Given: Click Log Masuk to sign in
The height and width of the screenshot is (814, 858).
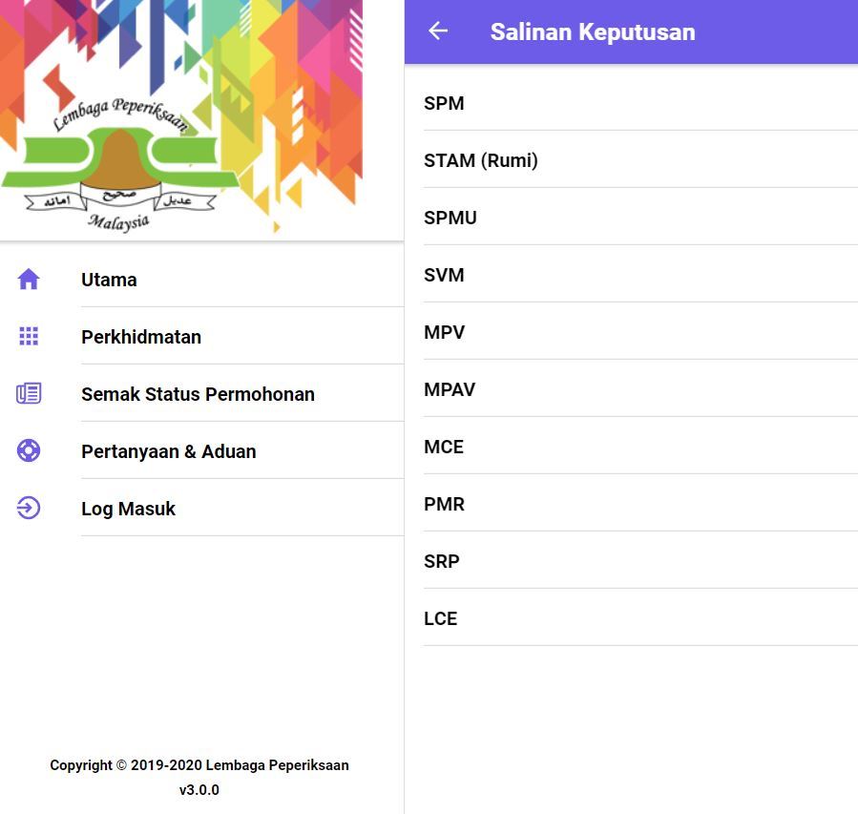Looking at the screenshot, I should click(x=128, y=509).
